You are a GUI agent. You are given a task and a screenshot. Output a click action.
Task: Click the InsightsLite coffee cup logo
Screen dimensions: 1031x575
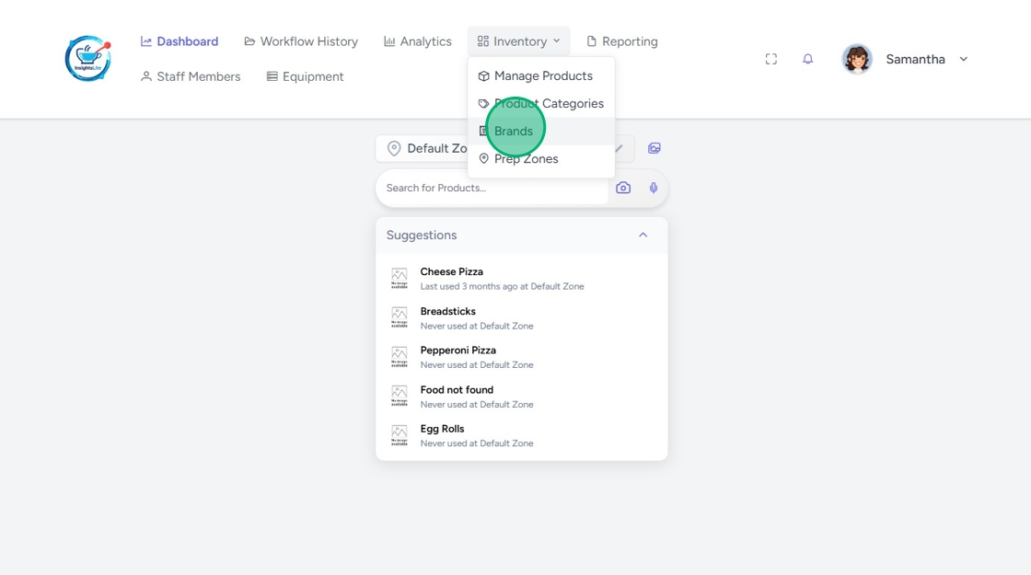point(88,59)
